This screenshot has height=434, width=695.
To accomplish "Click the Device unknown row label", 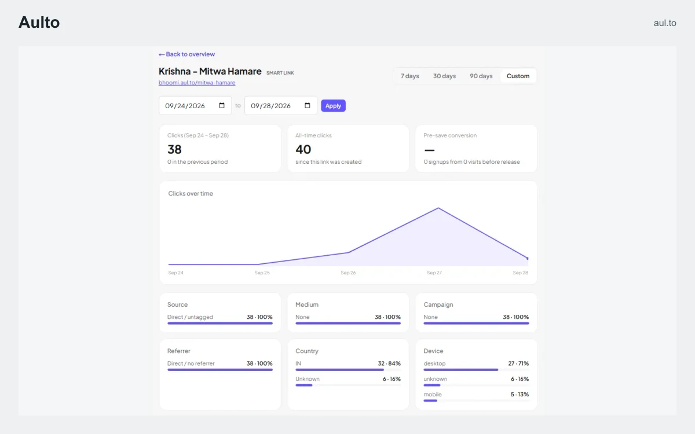I will point(436,379).
